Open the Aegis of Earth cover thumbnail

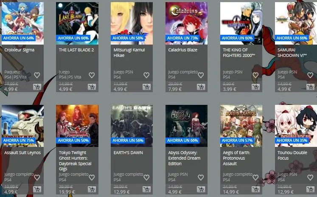(241, 126)
